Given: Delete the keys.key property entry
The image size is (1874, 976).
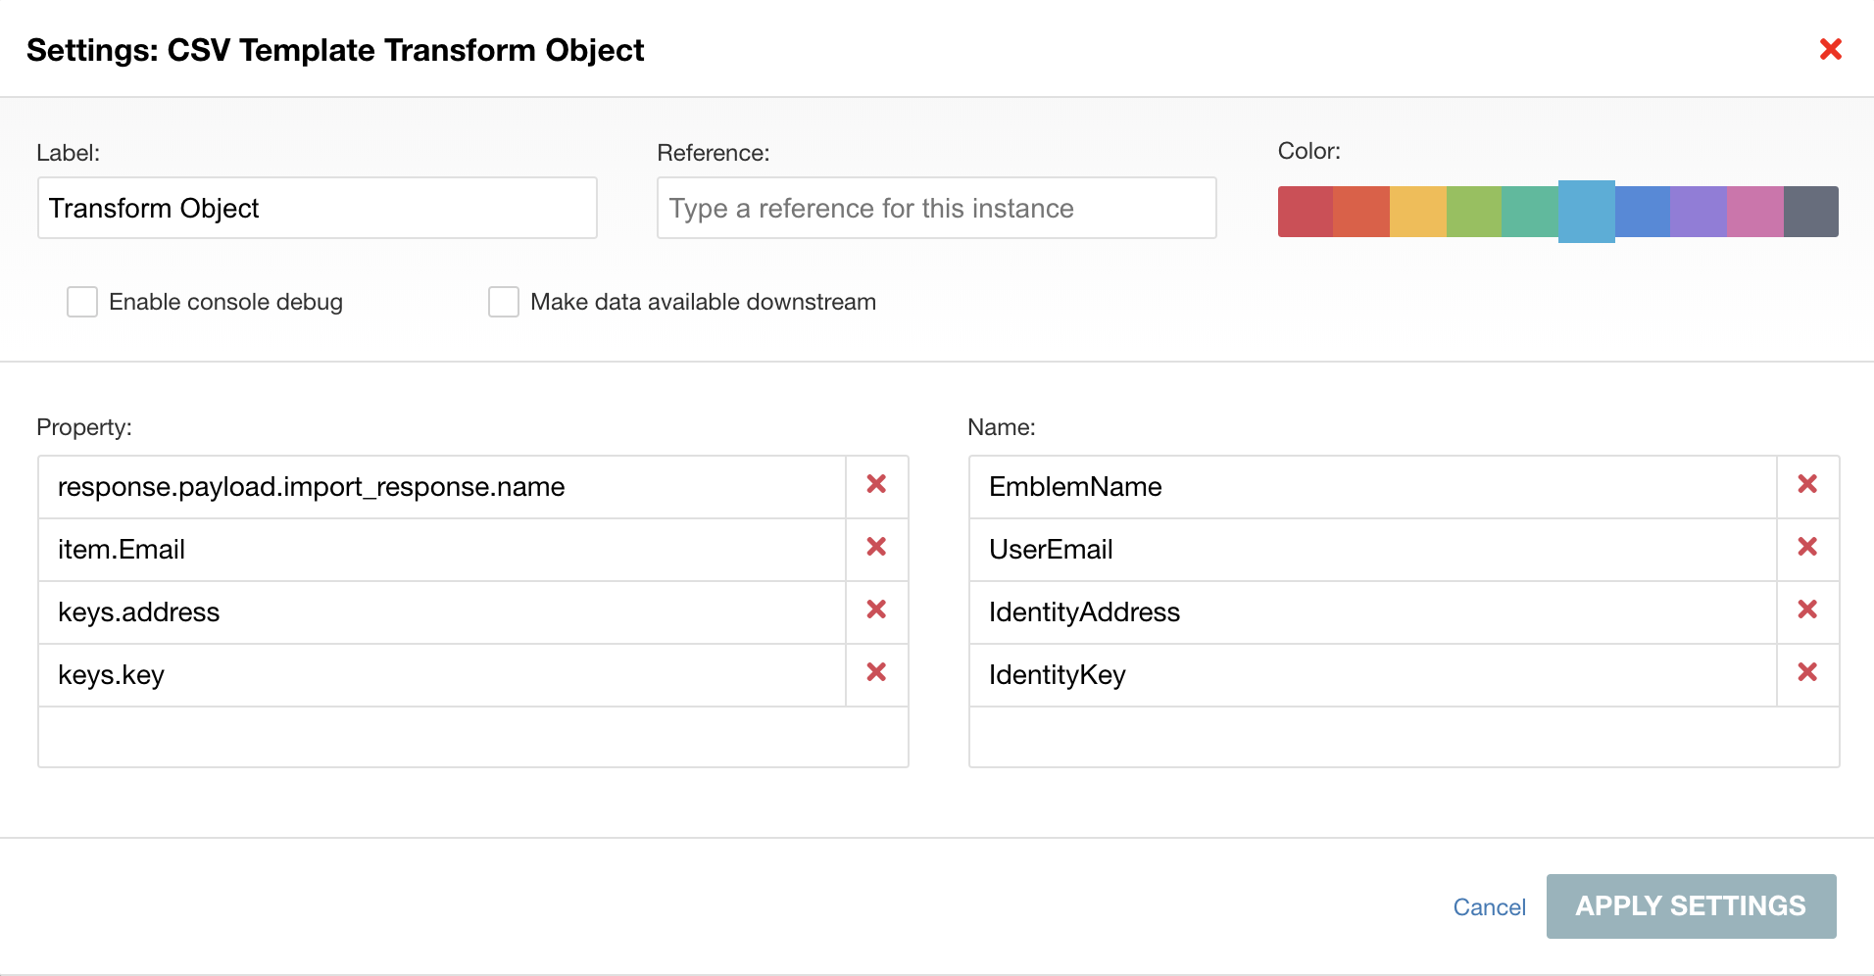Looking at the screenshot, I should click(876, 673).
